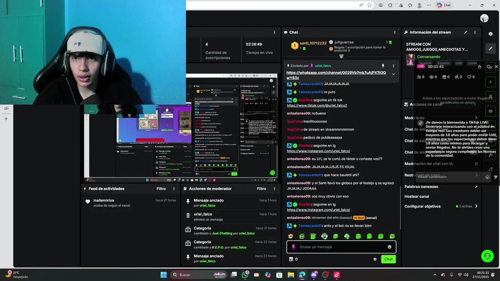Open TikTok Live Studio from taskbar
This screenshot has width=500, height=281.
[x=337, y=275]
